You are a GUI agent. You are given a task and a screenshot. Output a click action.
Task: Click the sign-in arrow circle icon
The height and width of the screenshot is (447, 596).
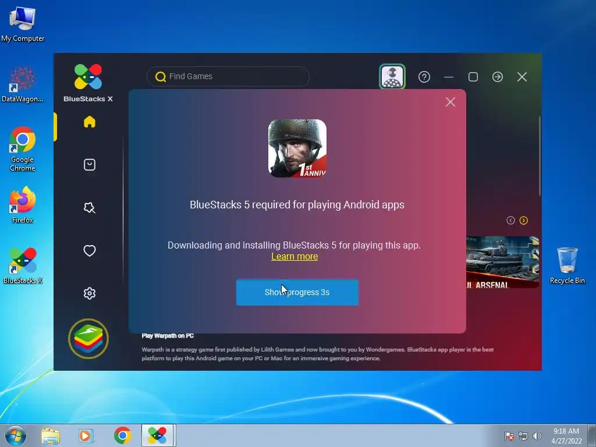point(498,77)
